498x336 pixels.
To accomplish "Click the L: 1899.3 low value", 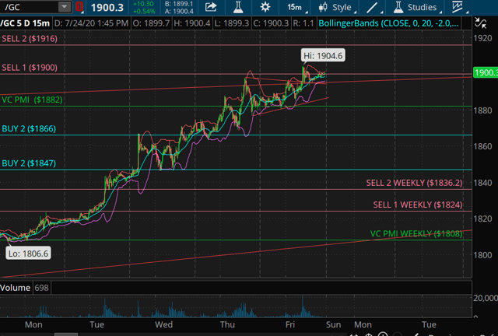I will pos(231,23).
